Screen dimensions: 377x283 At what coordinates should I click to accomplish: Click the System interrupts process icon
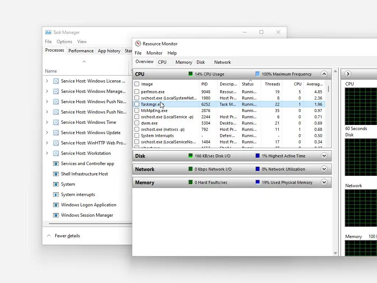pyautogui.click(x=56, y=195)
